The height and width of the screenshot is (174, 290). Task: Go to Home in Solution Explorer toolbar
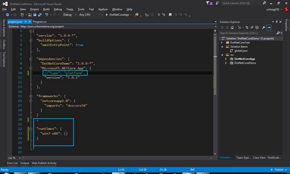tap(232, 27)
